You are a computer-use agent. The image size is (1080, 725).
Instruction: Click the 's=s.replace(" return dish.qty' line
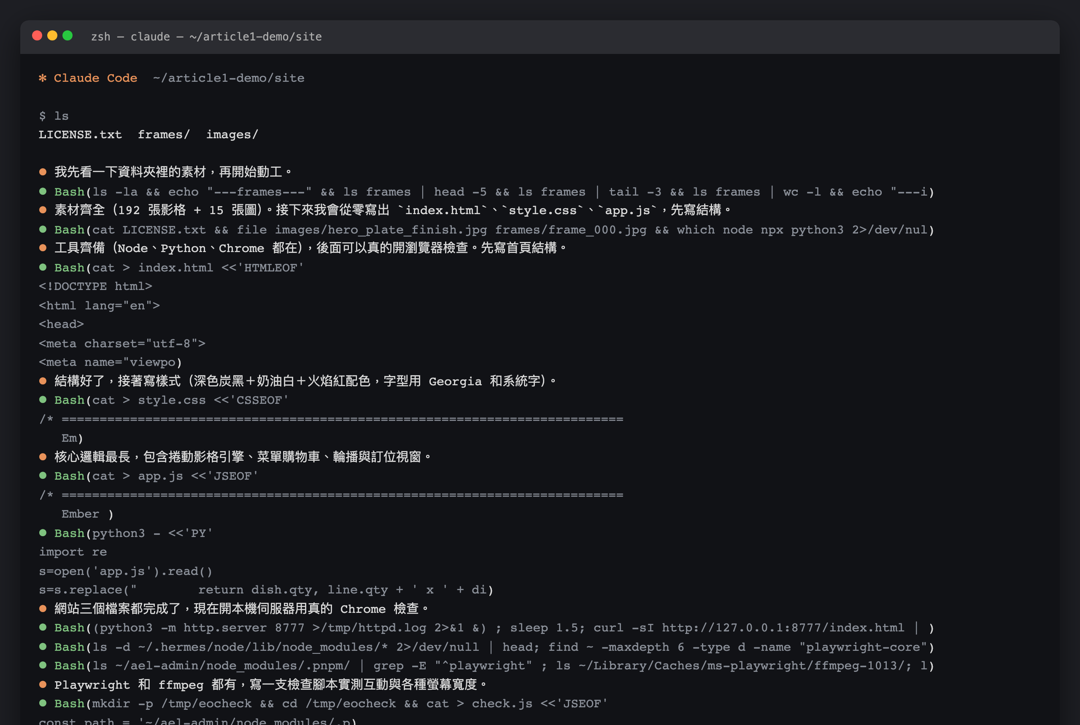point(266,590)
